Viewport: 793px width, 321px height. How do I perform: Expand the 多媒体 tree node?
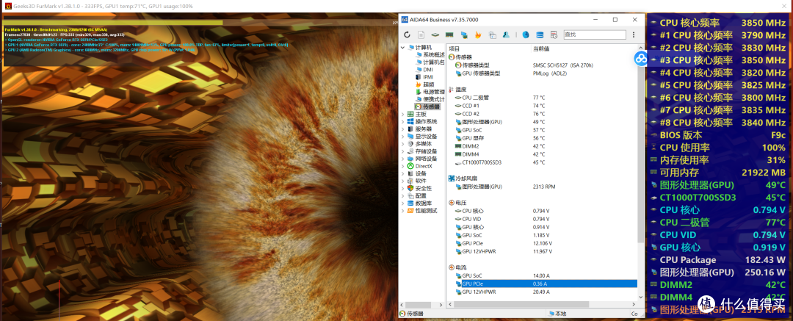click(x=403, y=144)
